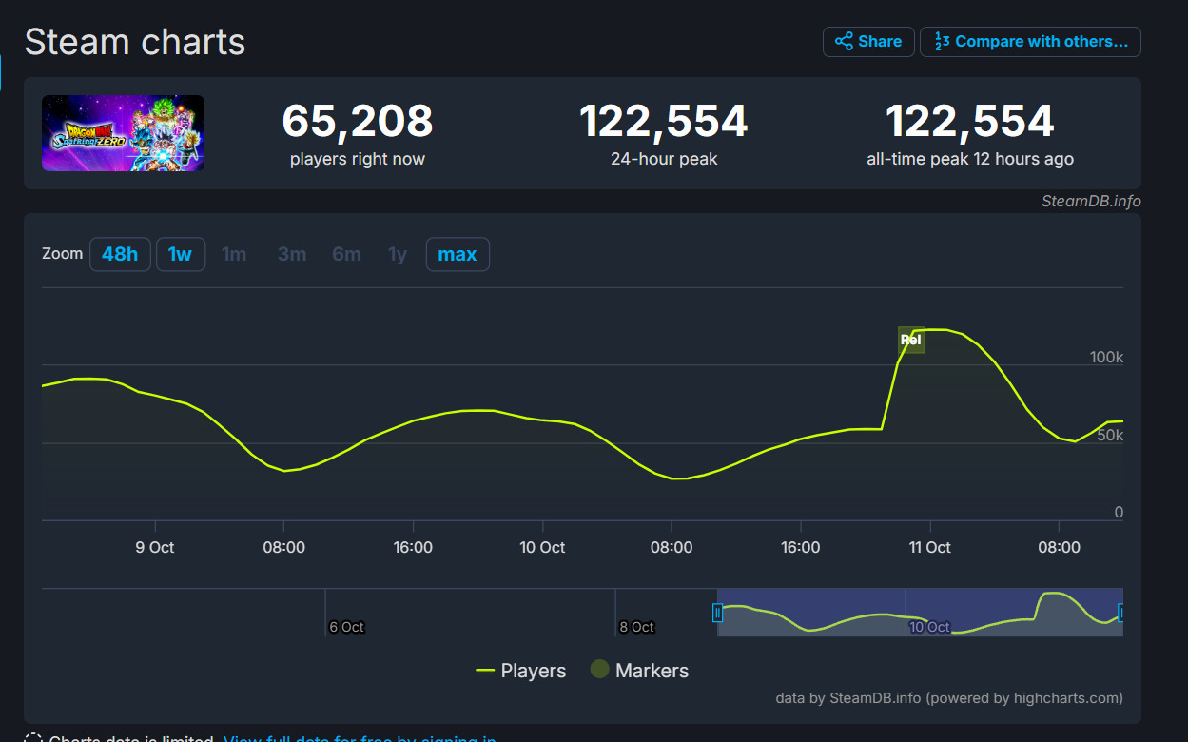Image resolution: width=1188 pixels, height=742 pixels.
Task: Select the max zoom range
Action: tap(458, 254)
